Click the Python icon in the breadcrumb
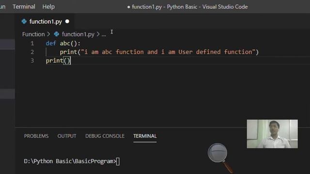The width and height of the screenshot is (310, 174). [x=57, y=34]
